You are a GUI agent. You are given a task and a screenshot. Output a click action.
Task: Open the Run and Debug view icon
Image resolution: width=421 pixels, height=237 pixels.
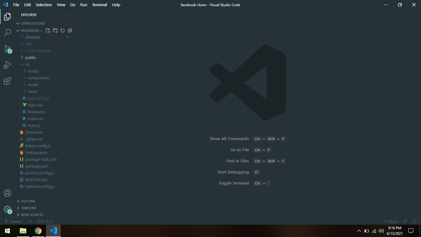(7, 65)
